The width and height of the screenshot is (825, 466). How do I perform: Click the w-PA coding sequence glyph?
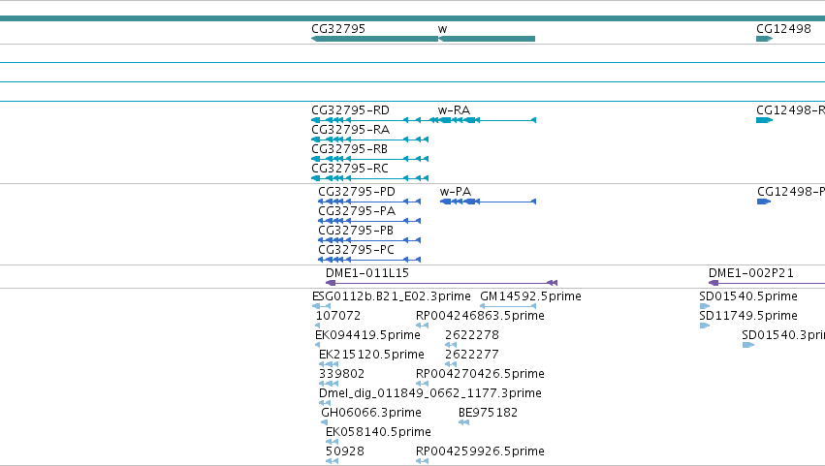click(x=488, y=202)
